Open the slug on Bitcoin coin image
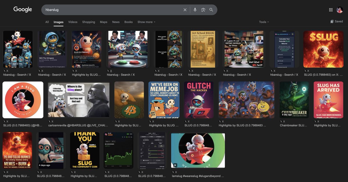The image size is (348, 182). click(x=129, y=100)
